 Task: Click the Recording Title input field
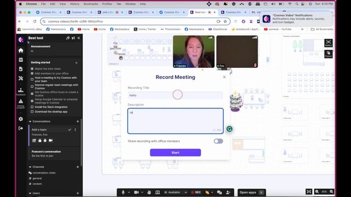tap(175, 95)
